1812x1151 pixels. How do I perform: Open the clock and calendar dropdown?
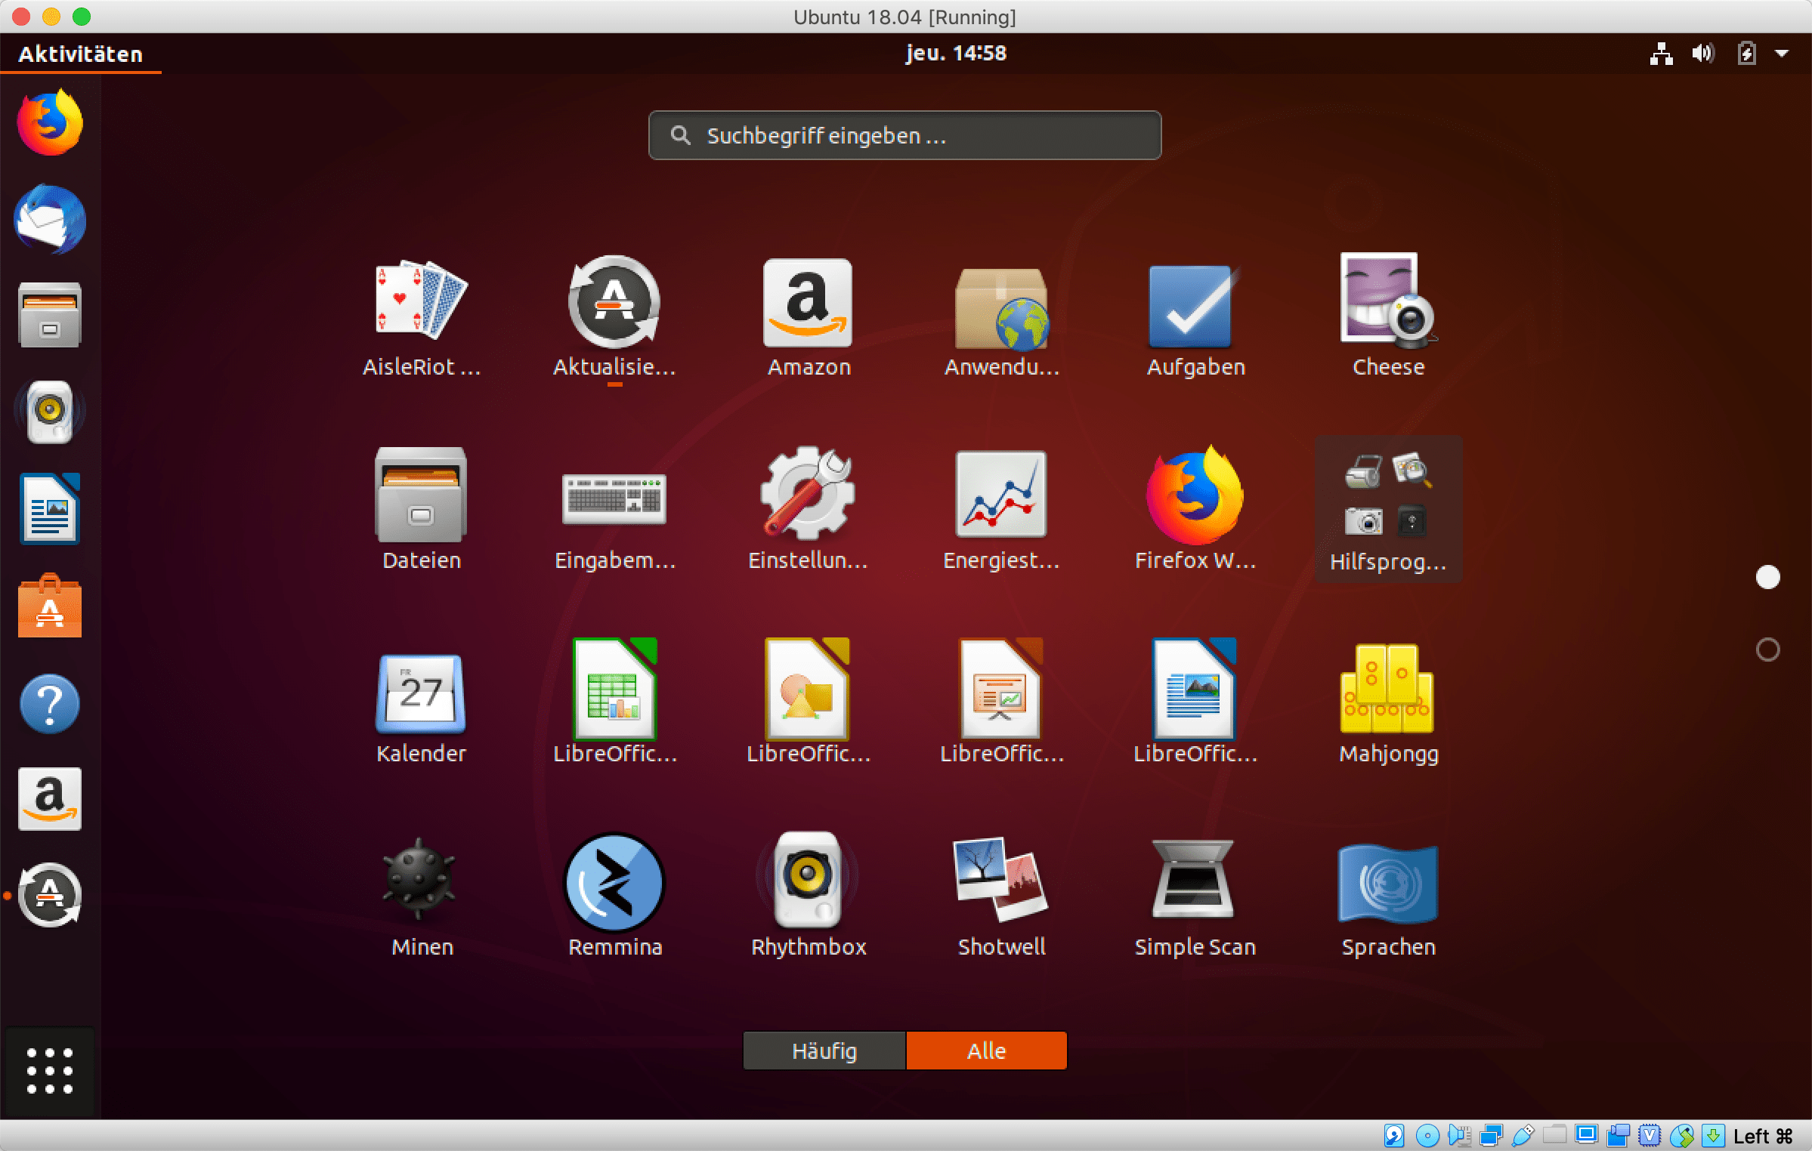click(955, 54)
